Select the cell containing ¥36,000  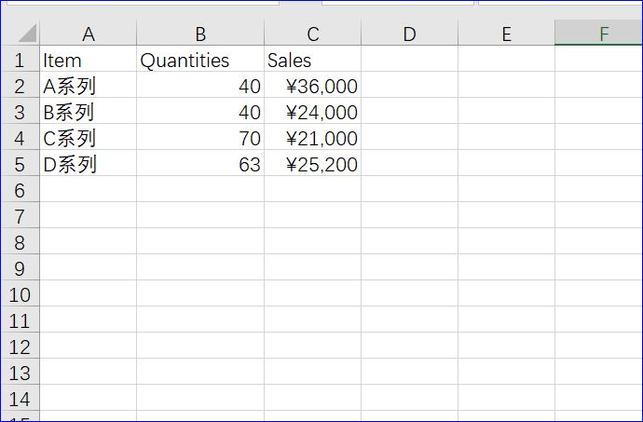coord(313,87)
